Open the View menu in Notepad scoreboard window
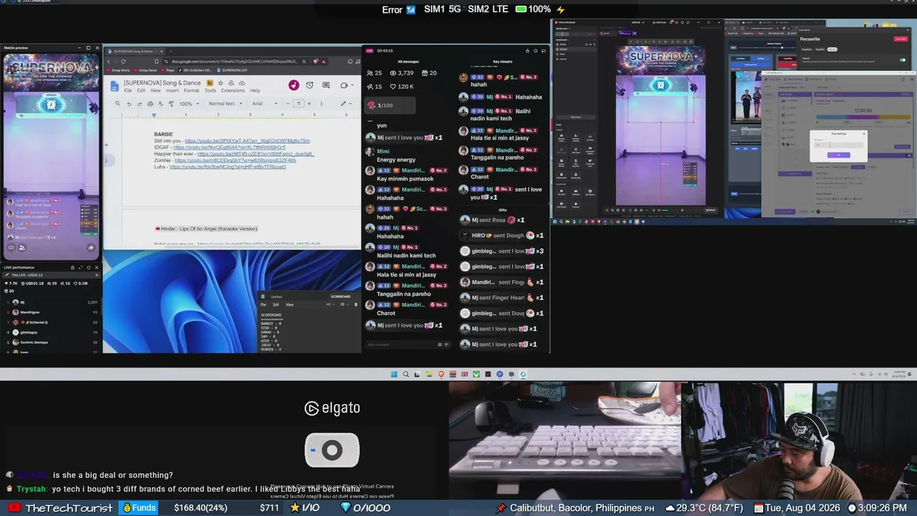The image size is (917, 516). 289,305
